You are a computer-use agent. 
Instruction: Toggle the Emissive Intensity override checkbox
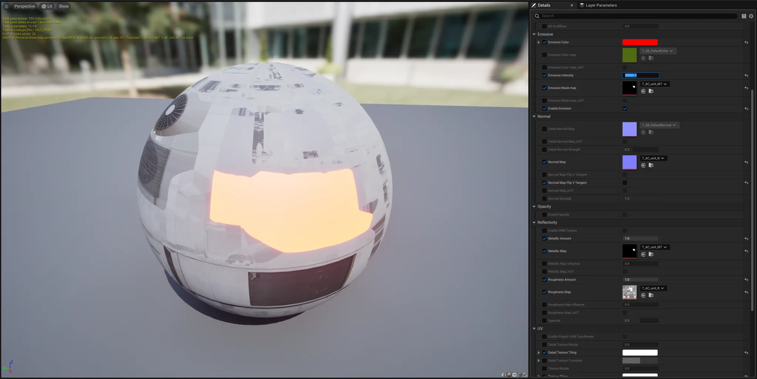click(544, 75)
